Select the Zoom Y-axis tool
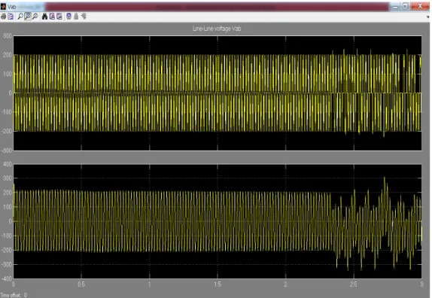Screen dimensions: 432x298 [x=35, y=17]
